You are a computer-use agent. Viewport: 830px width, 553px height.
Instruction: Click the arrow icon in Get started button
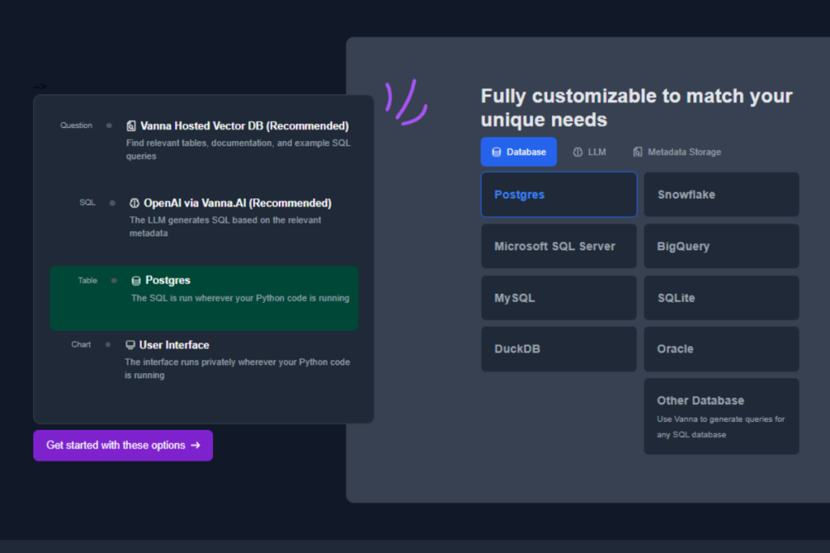tap(195, 445)
